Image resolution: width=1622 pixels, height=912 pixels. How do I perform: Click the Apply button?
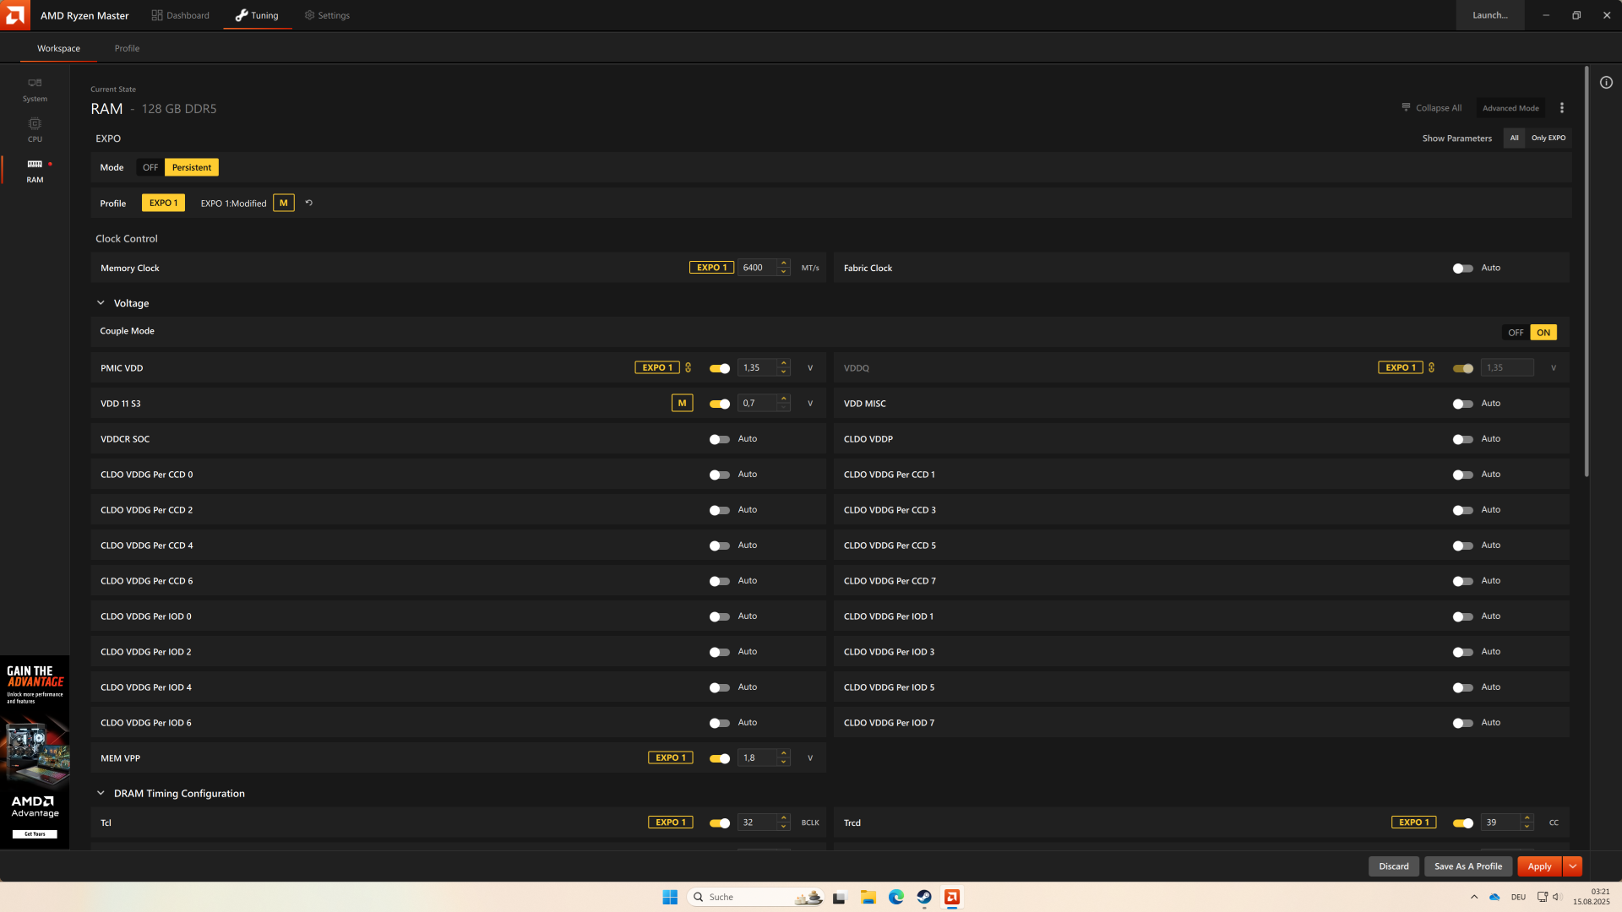tap(1539, 866)
